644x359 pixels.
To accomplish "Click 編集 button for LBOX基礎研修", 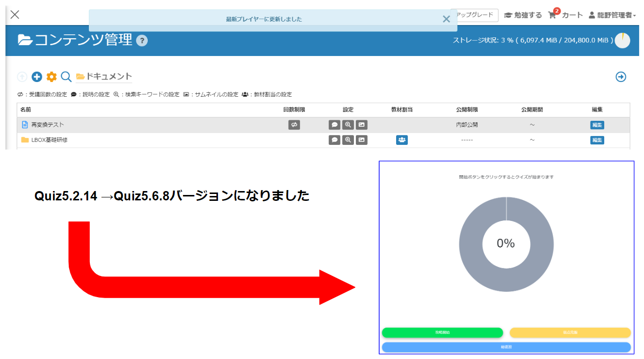I will (x=597, y=140).
